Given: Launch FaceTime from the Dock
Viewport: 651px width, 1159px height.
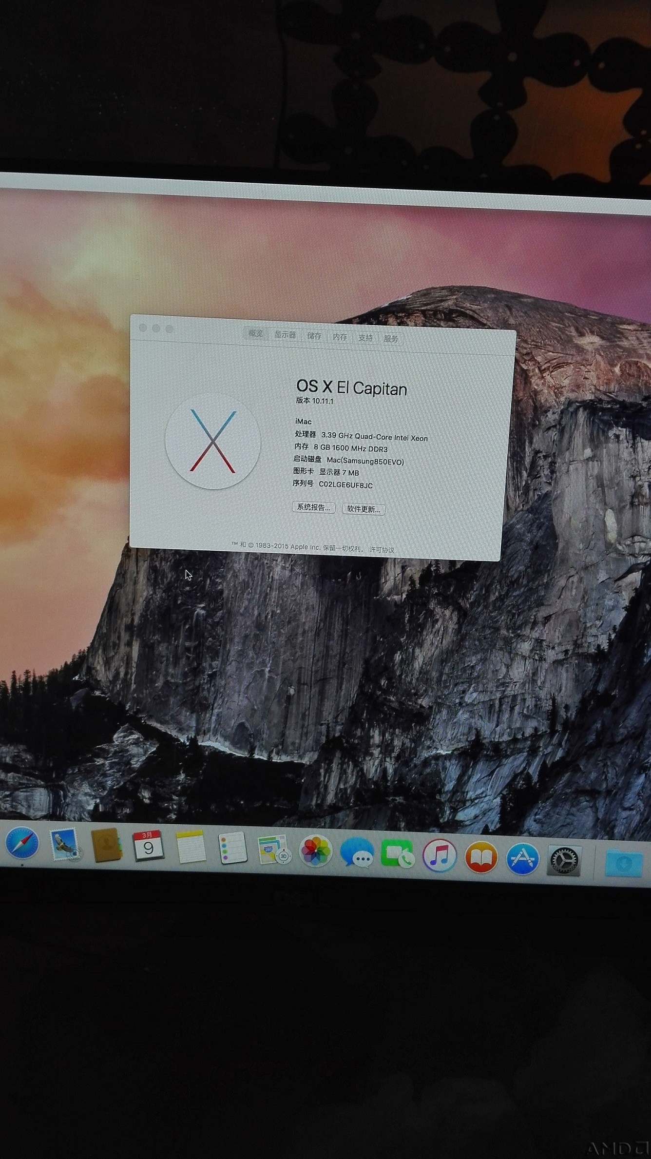Looking at the screenshot, I should [x=398, y=854].
